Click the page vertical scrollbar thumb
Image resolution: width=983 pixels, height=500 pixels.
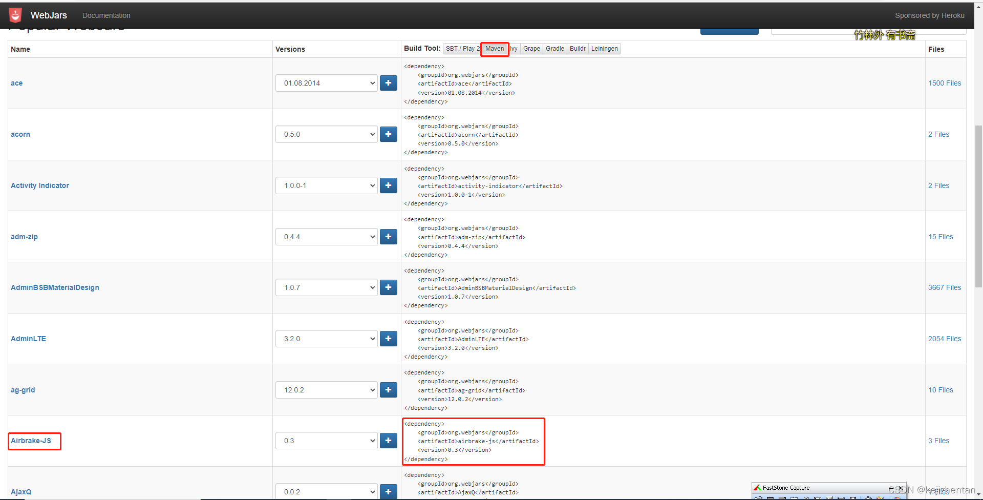[978, 206]
